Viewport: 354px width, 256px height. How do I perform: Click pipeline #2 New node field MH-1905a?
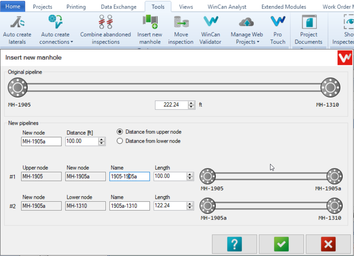[41, 206]
